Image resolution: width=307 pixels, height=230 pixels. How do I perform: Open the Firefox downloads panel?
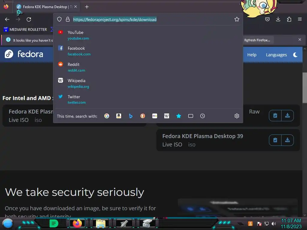278,19
